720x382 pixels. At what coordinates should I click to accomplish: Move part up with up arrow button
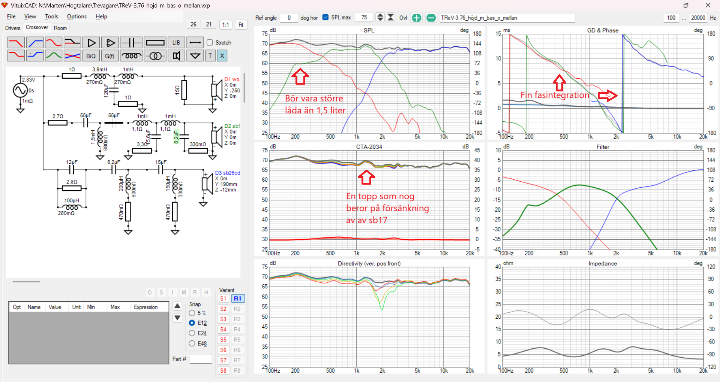(x=177, y=306)
